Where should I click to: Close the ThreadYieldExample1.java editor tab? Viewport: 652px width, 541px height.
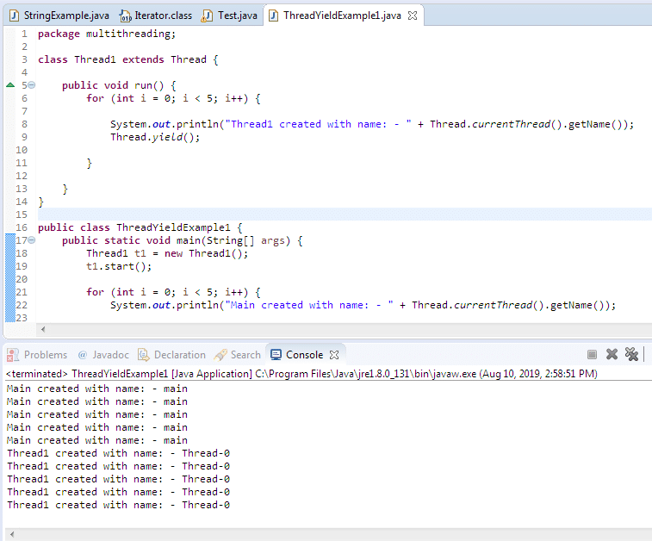pyautogui.click(x=412, y=16)
